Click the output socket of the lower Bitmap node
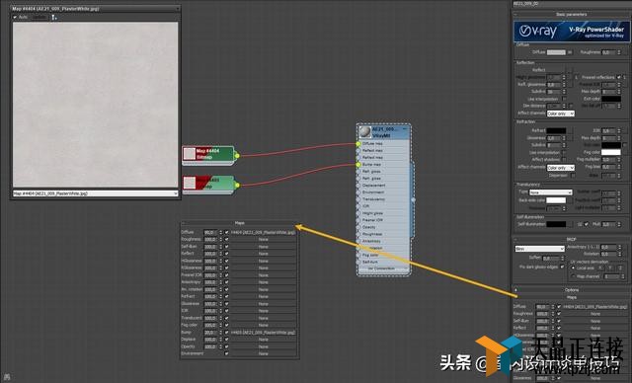The height and width of the screenshot is (383, 632). (237, 185)
